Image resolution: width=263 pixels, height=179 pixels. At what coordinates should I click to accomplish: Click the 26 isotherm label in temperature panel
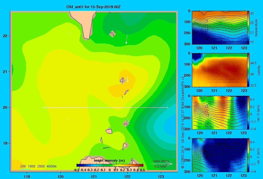click(x=206, y=21)
